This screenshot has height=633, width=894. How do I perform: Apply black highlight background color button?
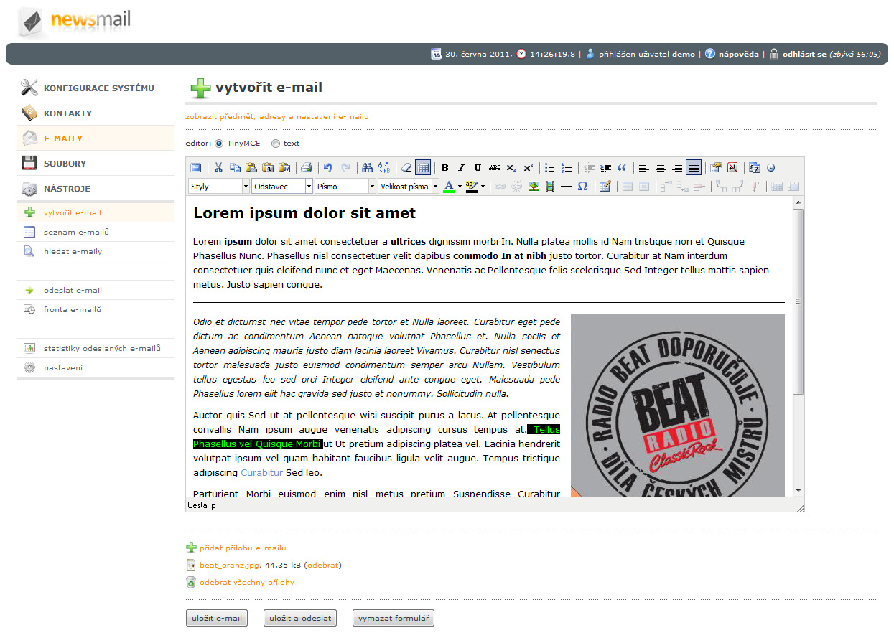tap(472, 187)
